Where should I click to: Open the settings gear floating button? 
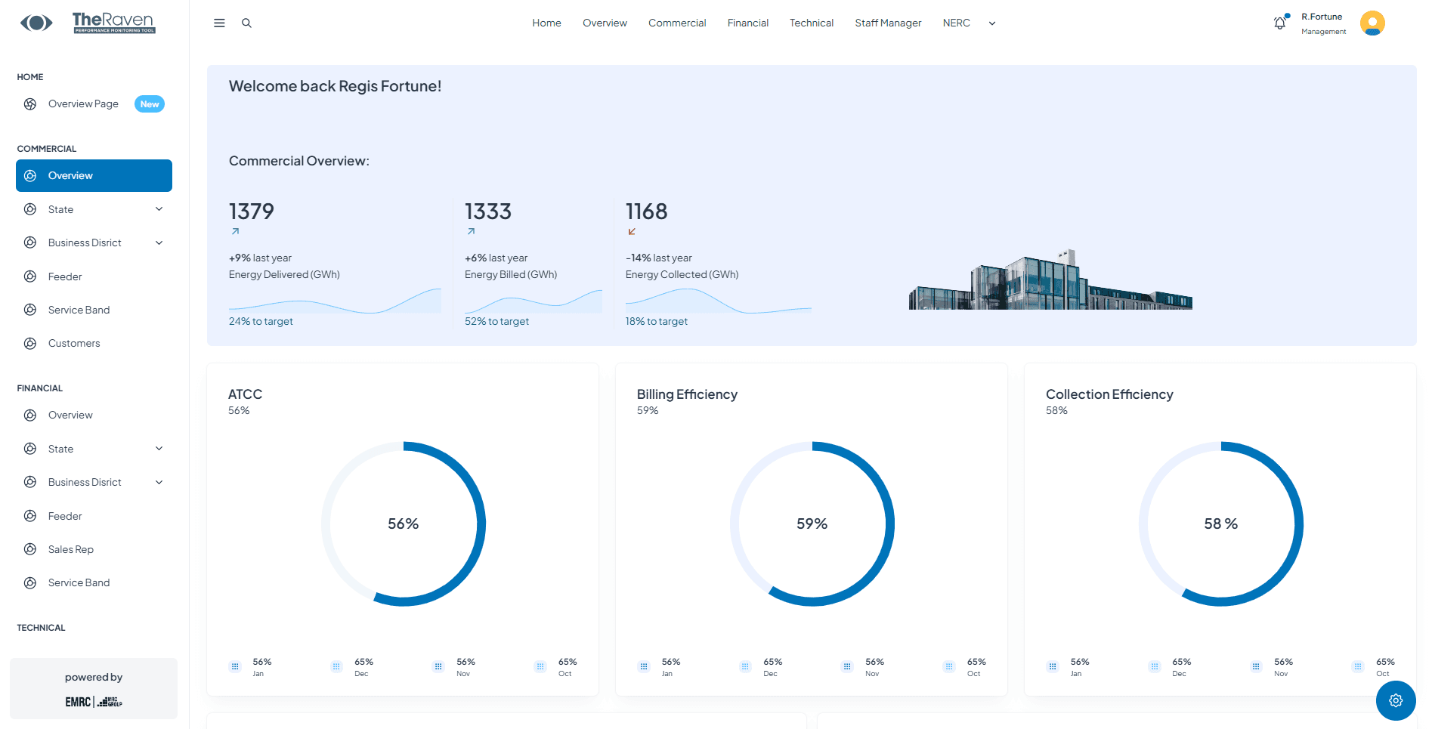pyautogui.click(x=1396, y=701)
